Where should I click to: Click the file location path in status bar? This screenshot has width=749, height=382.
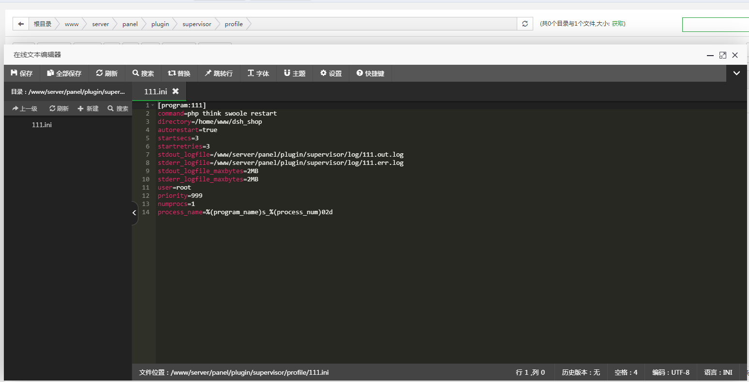[x=234, y=372]
